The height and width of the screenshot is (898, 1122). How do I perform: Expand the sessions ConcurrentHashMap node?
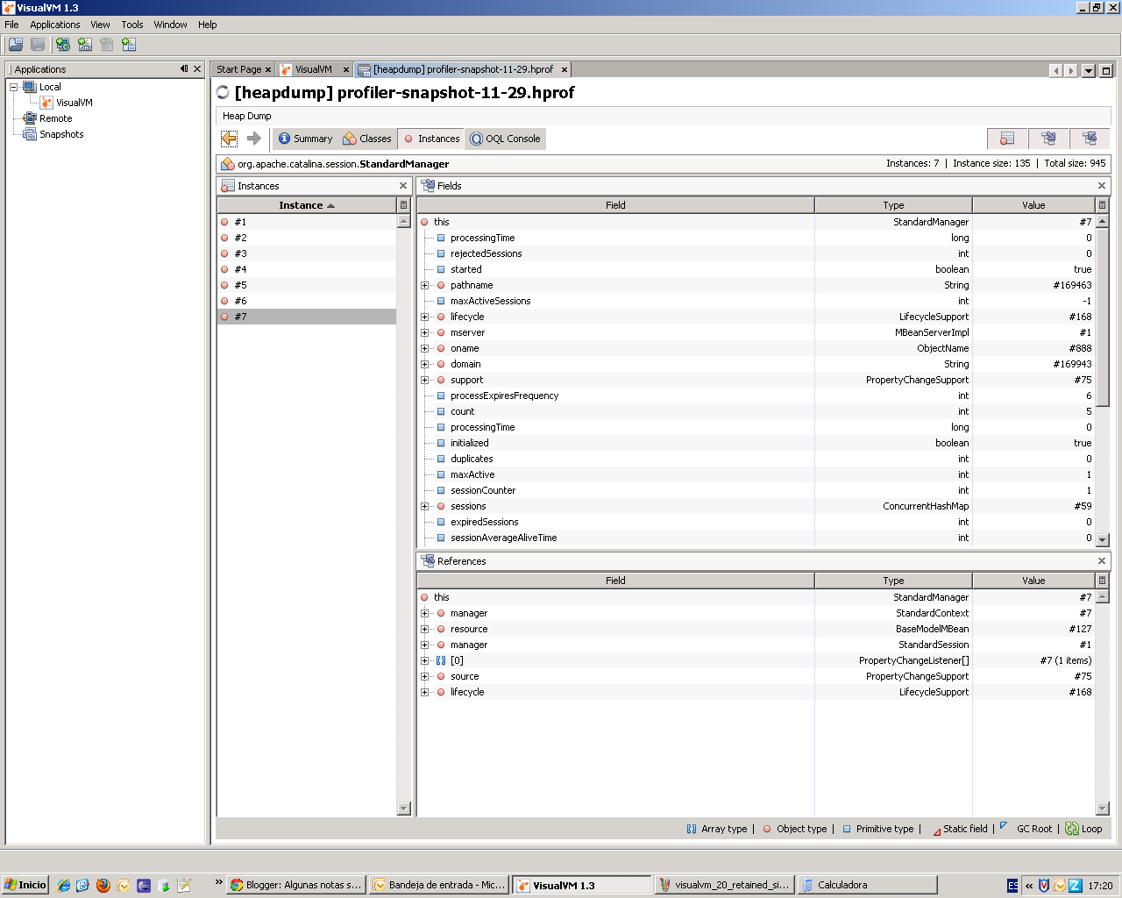pos(425,506)
